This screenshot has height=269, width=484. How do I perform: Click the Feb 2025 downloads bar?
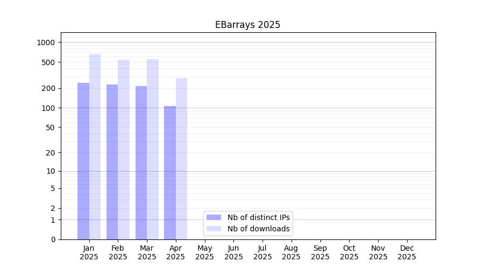pyautogui.click(x=124, y=150)
